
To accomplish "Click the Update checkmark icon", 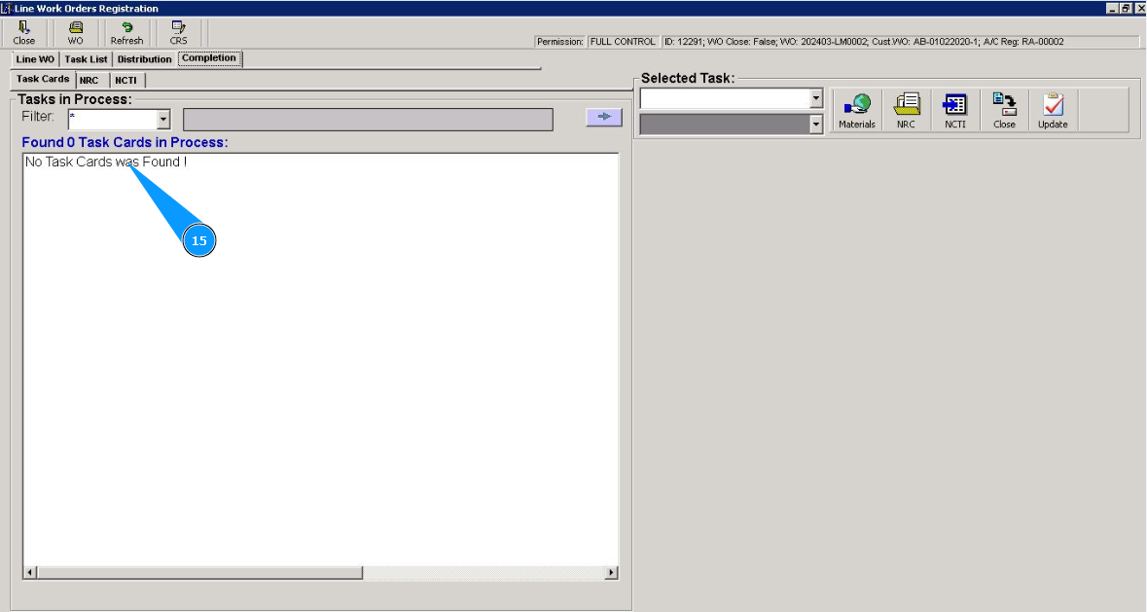I will coord(1053,110).
